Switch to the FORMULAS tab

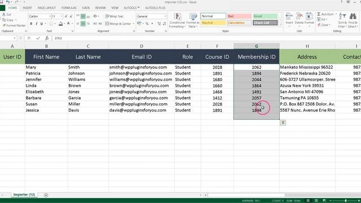click(x=69, y=8)
